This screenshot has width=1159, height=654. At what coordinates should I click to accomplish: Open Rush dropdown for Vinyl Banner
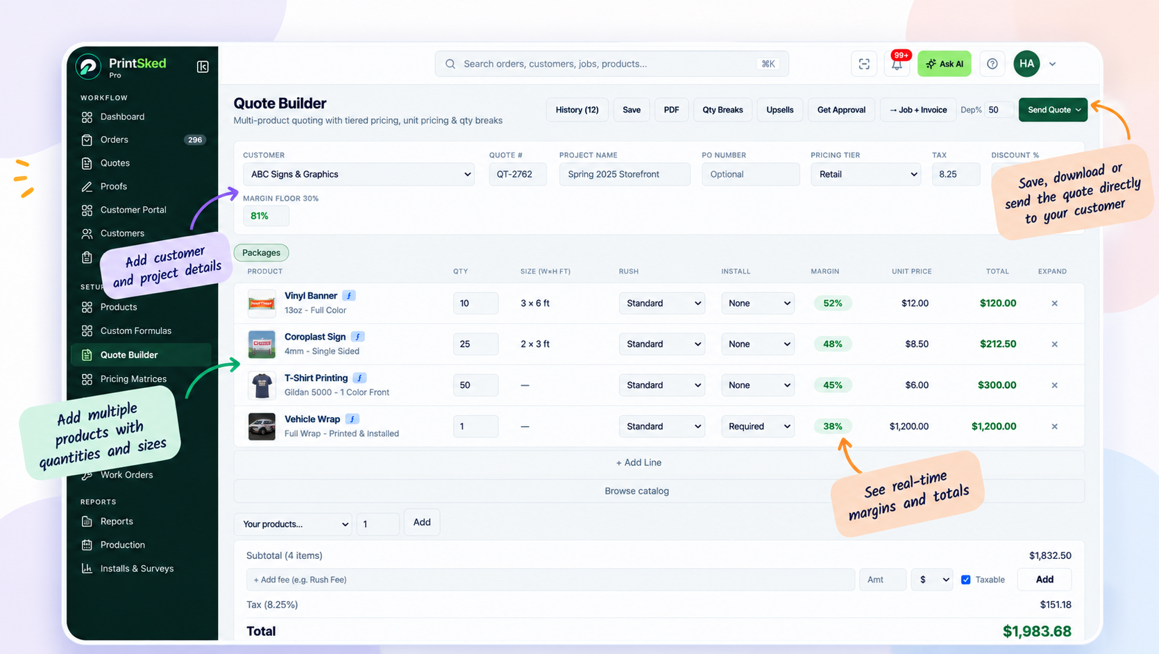pyautogui.click(x=662, y=303)
